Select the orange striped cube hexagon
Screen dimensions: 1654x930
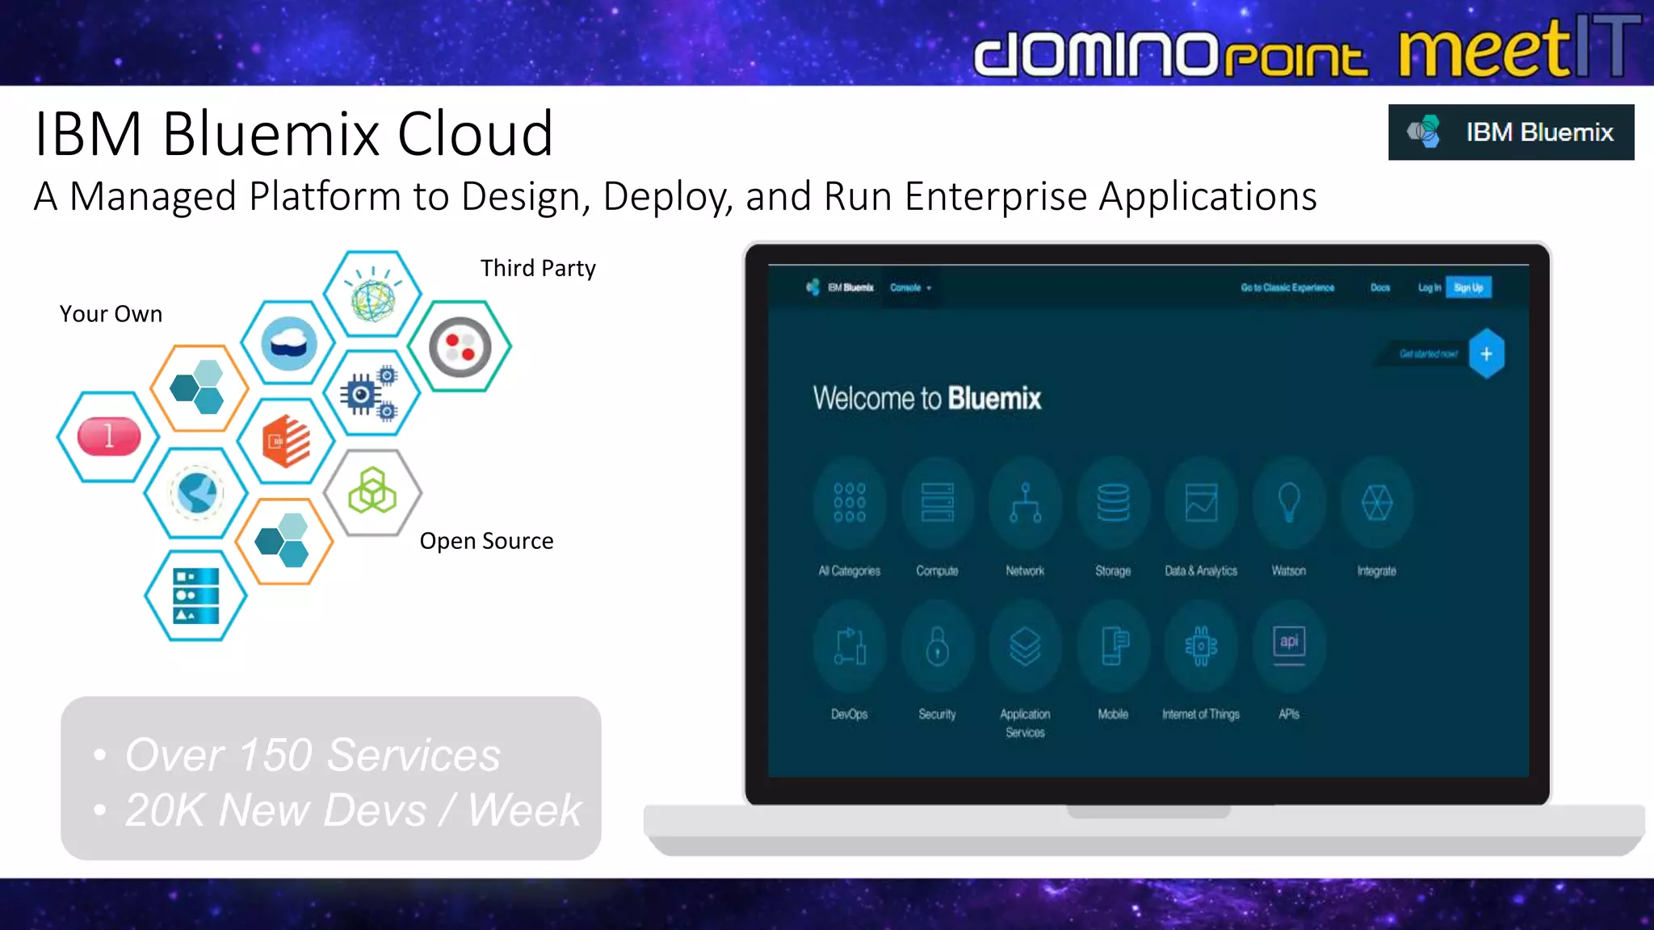coord(286,441)
